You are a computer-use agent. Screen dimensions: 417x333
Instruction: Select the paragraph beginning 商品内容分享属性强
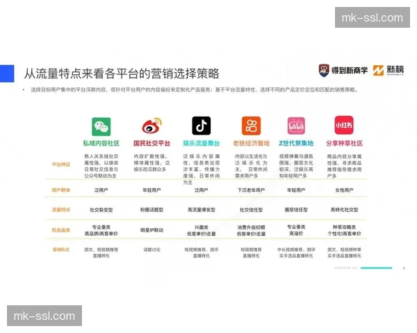(344, 166)
